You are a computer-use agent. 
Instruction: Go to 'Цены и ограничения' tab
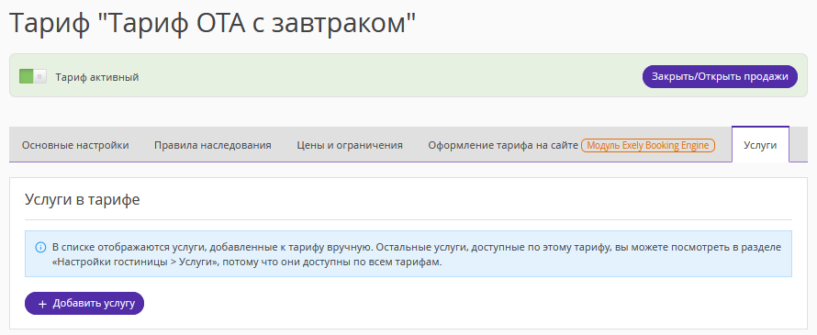click(x=350, y=145)
